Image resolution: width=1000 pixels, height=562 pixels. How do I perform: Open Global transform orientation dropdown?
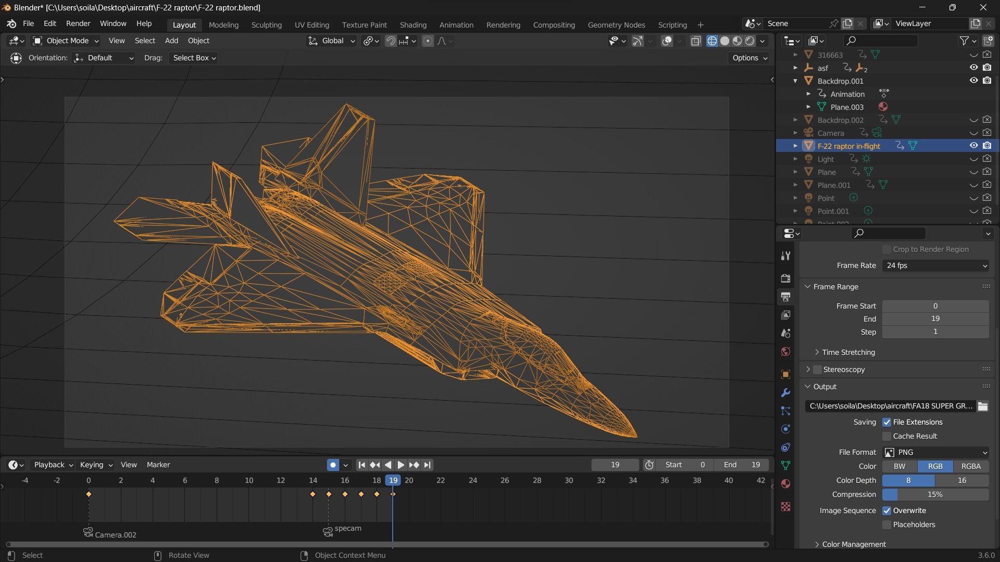pos(331,41)
